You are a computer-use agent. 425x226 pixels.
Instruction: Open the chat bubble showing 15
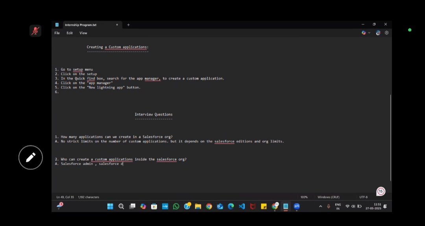pos(381,191)
